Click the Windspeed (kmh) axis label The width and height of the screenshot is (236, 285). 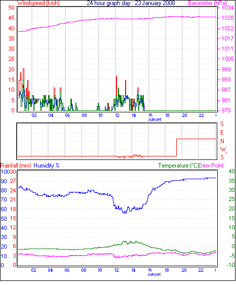pyautogui.click(x=38, y=3)
